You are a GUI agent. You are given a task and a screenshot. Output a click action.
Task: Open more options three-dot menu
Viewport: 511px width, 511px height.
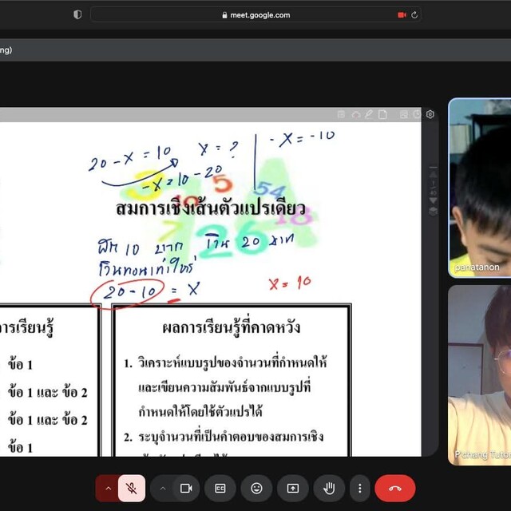coord(360,488)
